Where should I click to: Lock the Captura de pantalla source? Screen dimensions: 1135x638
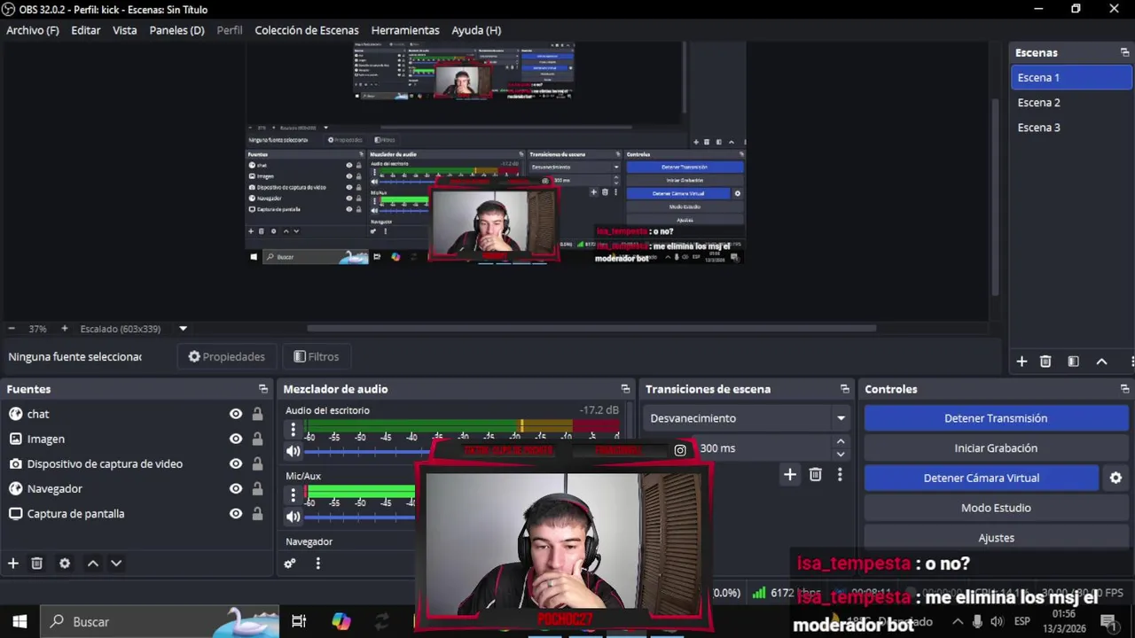click(x=257, y=513)
